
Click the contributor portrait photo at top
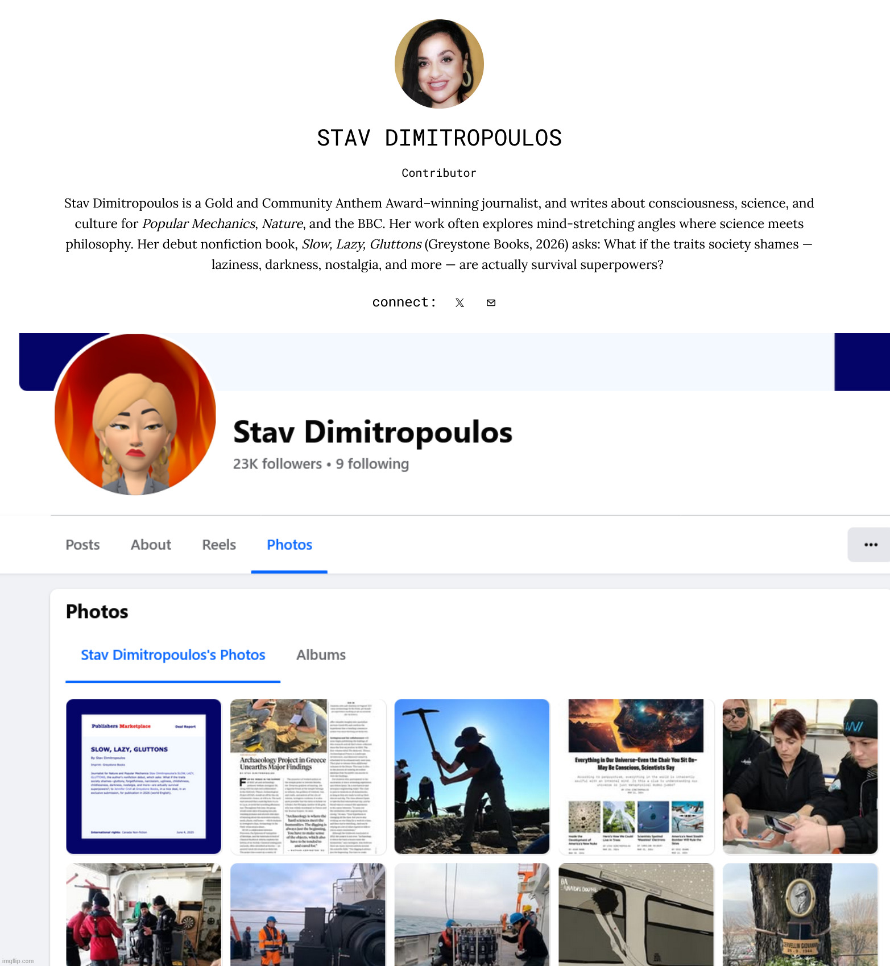point(439,64)
